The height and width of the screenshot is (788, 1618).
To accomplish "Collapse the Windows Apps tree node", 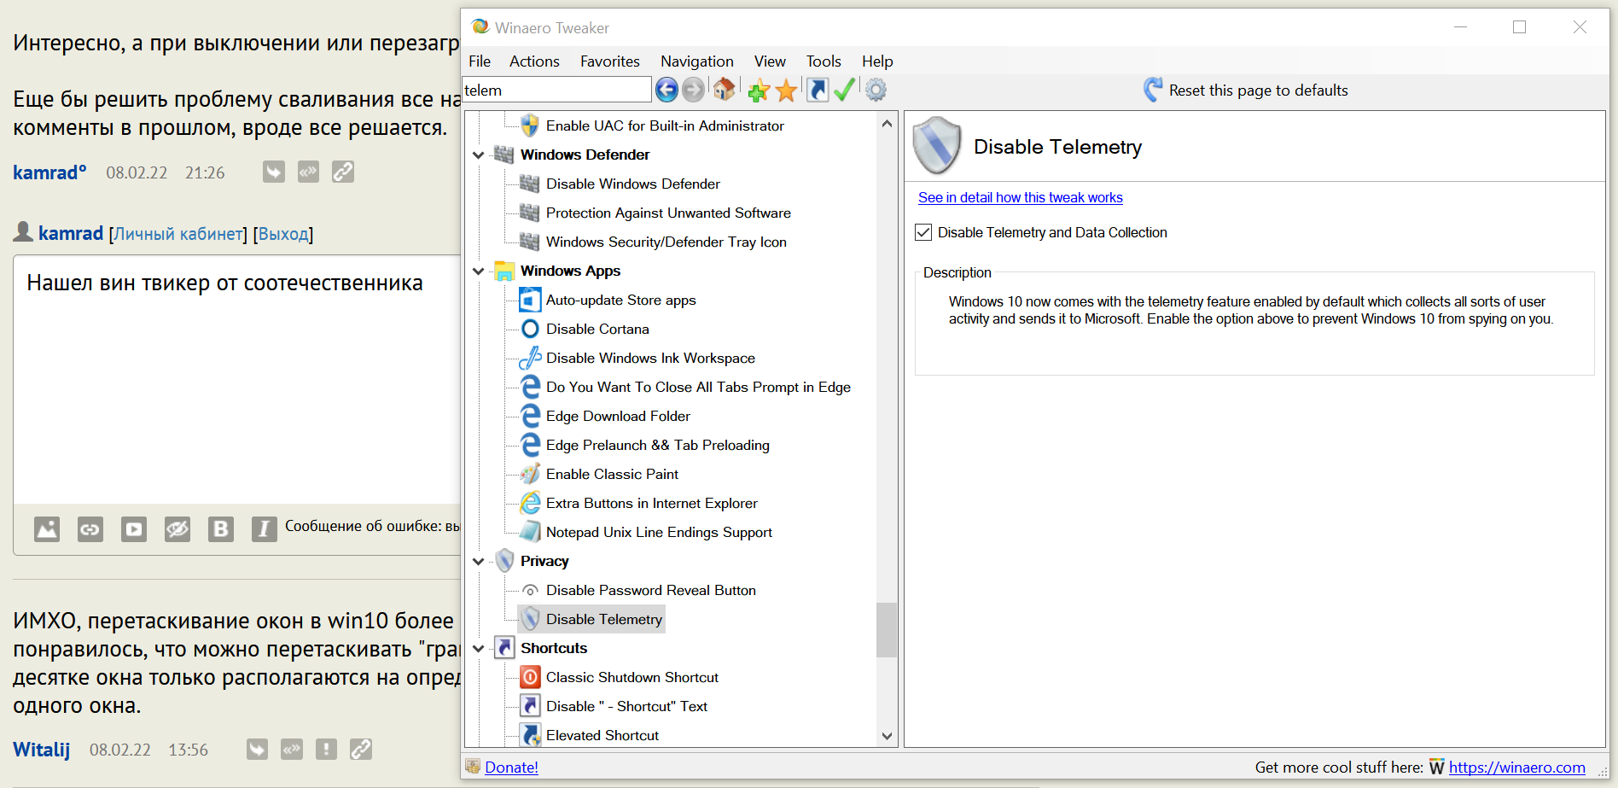I will tap(479, 271).
